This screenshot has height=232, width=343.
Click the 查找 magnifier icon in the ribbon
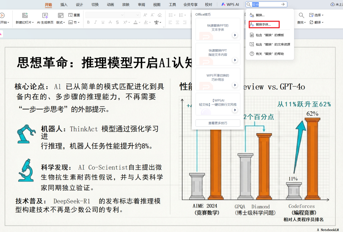[x=301, y=15]
